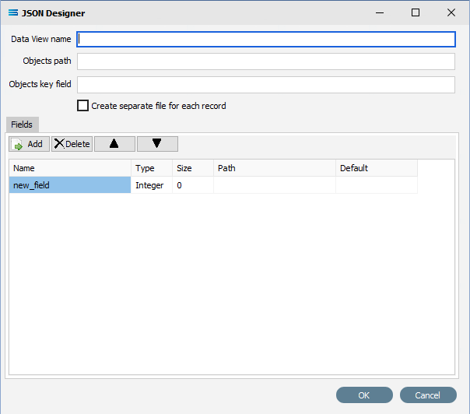Click the Add field button
Image resolution: width=470 pixels, height=414 pixels.
[29, 144]
